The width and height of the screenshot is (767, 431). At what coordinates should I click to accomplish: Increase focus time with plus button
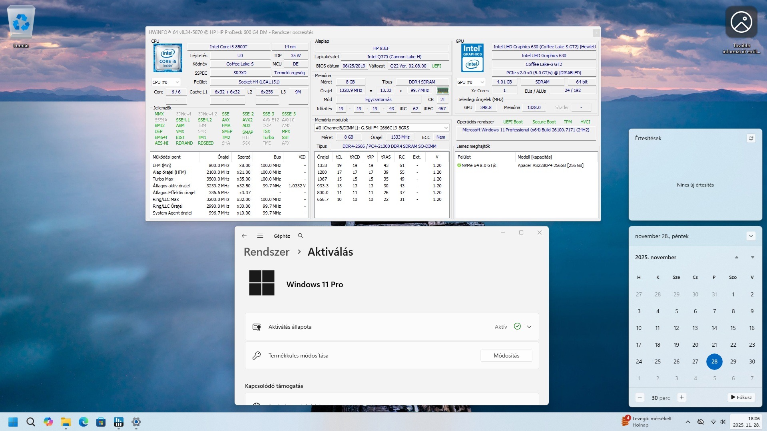682,397
